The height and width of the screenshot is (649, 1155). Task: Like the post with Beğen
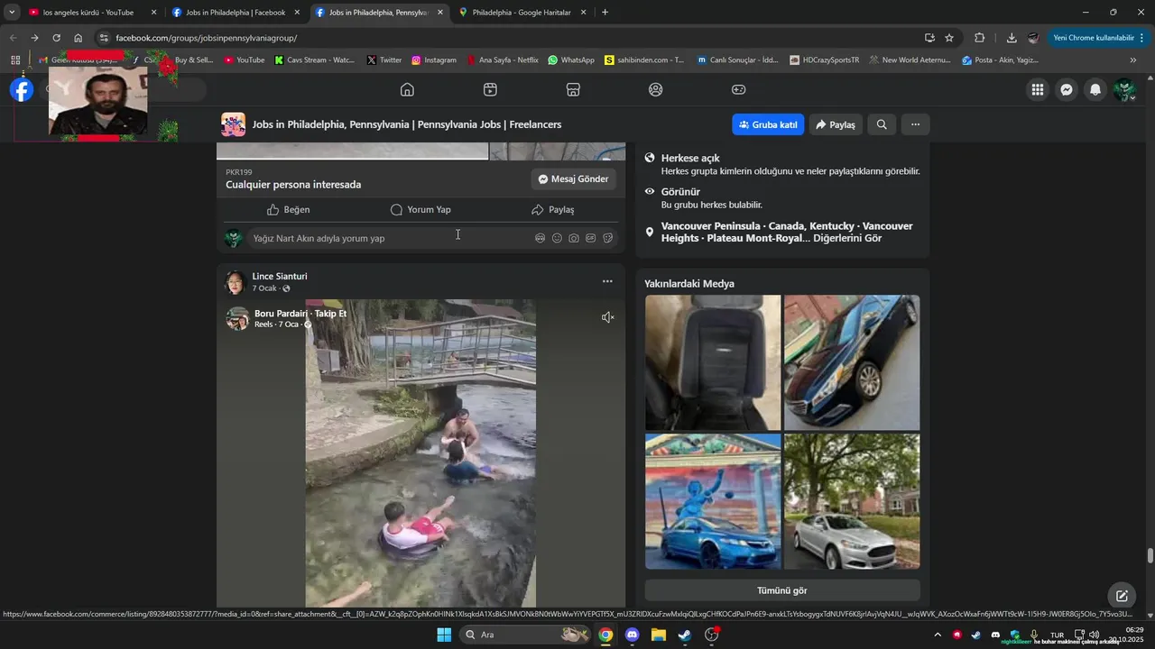pyautogui.click(x=289, y=209)
